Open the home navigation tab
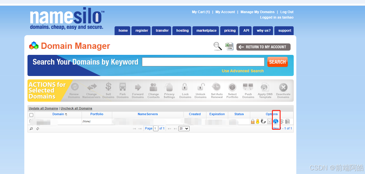Viewport: 365px width, 174px height. click(x=123, y=31)
